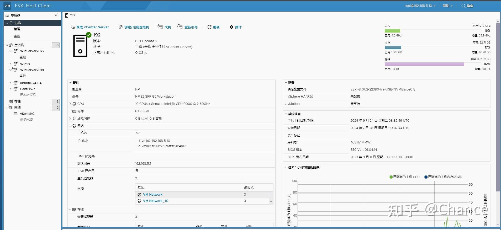The image size is (501, 230).
Task: Click the Actions gear icon
Action: (x=231, y=27)
